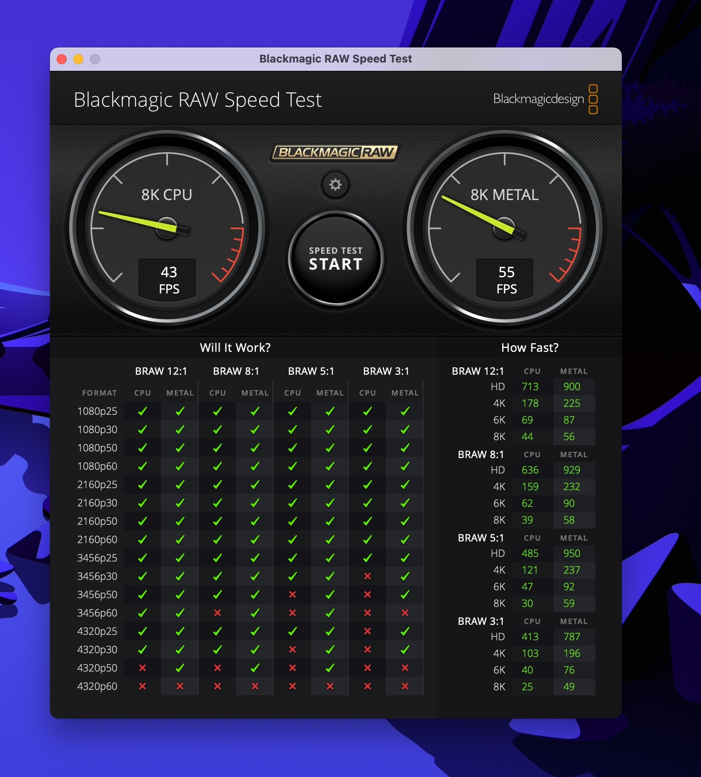Select the 4320p25 format row label
This screenshot has width=701, height=777.
[97, 632]
